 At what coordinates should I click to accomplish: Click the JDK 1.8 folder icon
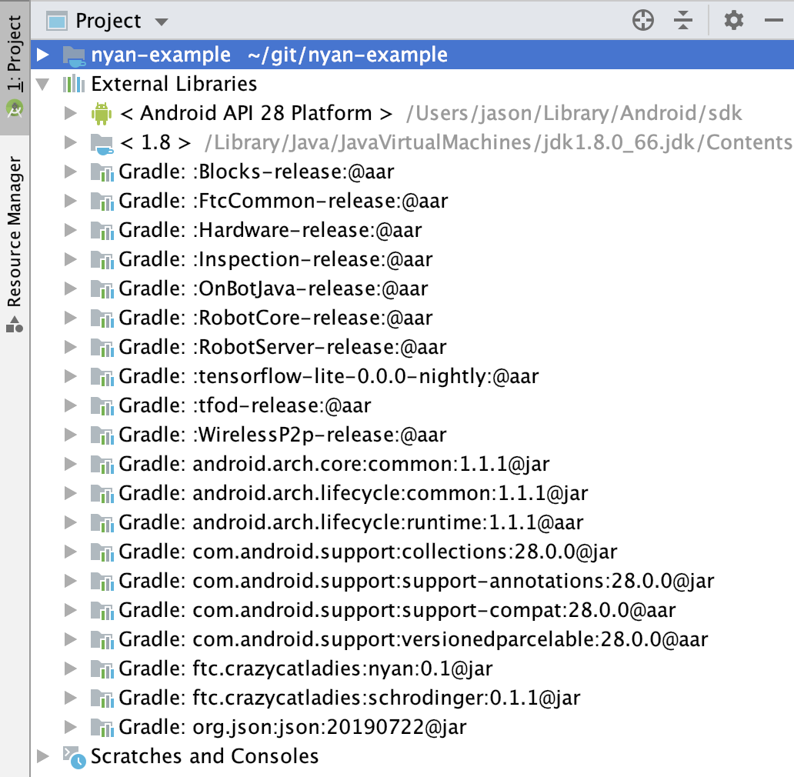(102, 144)
